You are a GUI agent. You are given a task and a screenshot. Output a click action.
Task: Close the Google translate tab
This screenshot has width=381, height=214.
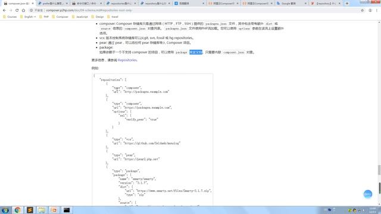305,4
